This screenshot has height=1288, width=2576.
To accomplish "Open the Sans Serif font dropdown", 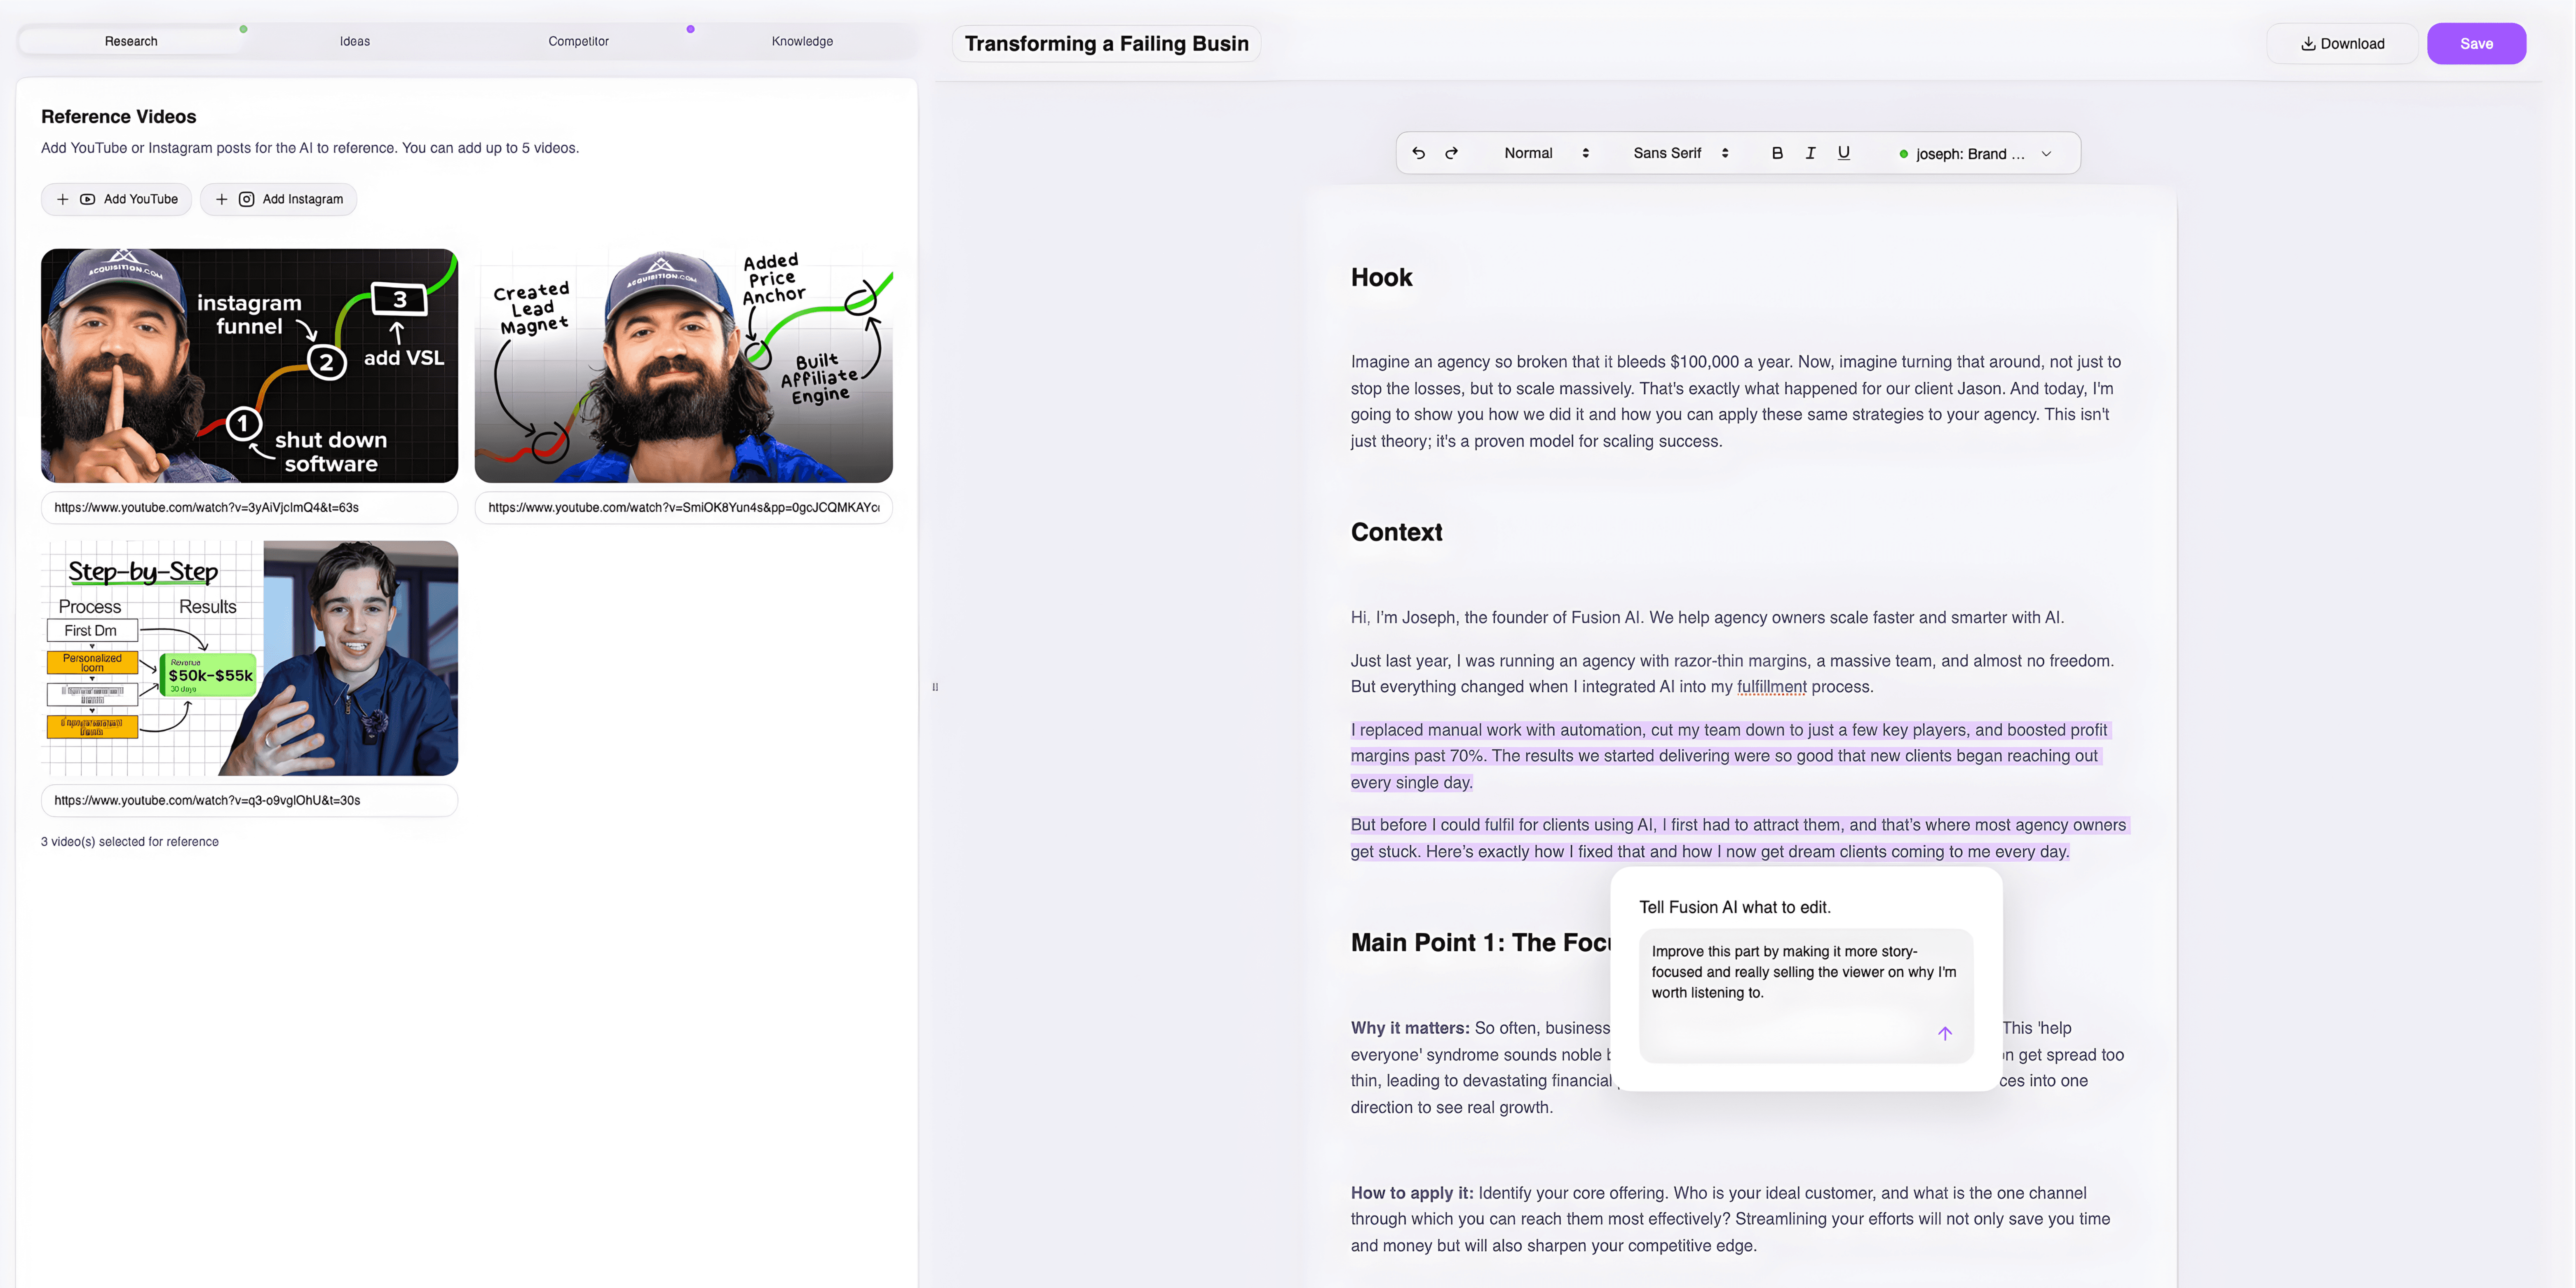I will [x=1680, y=153].
